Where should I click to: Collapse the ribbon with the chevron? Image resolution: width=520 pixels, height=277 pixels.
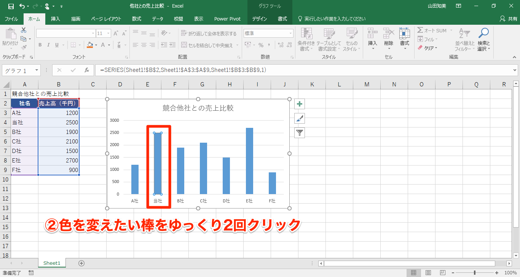[x=515, y=57]
